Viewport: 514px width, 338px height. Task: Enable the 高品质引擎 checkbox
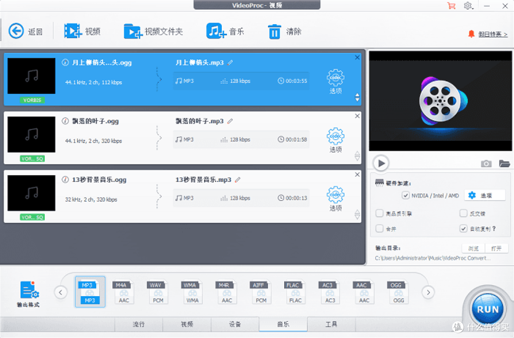(379, 213)
